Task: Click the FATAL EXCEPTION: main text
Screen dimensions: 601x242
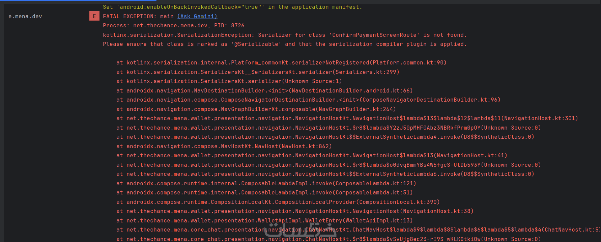Action: (138, 16)
